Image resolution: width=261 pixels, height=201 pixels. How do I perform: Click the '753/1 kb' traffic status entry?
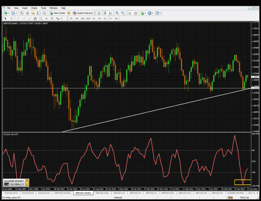pos(244,198)
